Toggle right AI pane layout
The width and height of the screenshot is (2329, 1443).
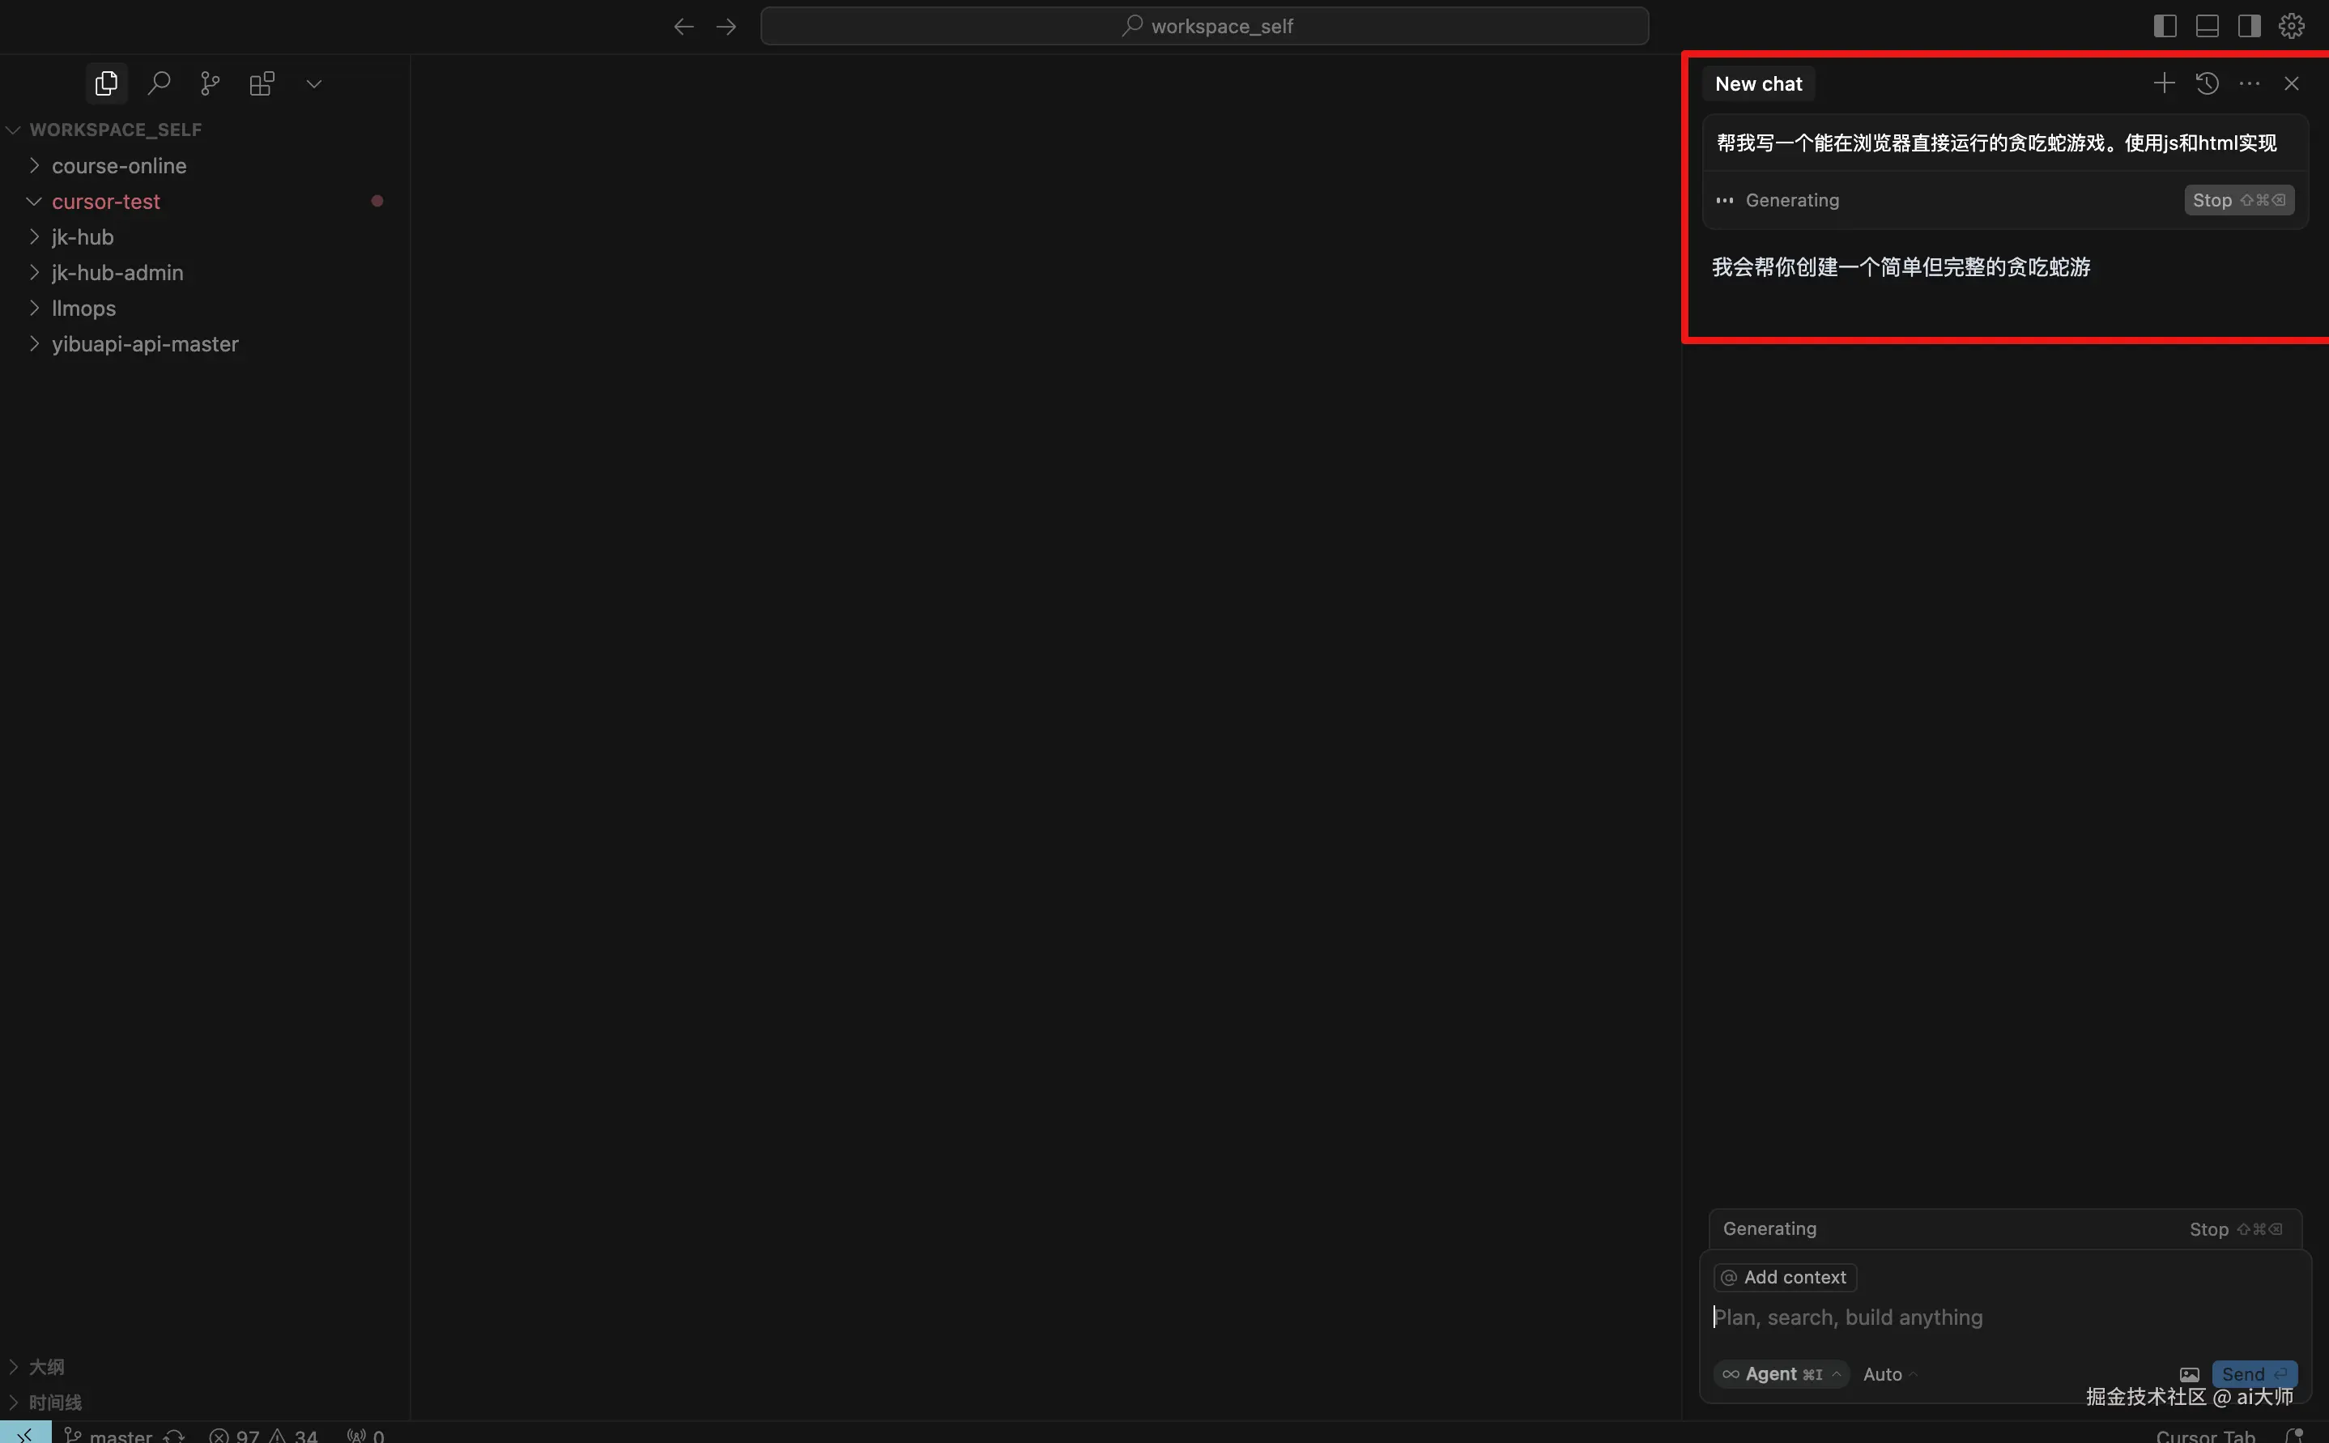2249,26
